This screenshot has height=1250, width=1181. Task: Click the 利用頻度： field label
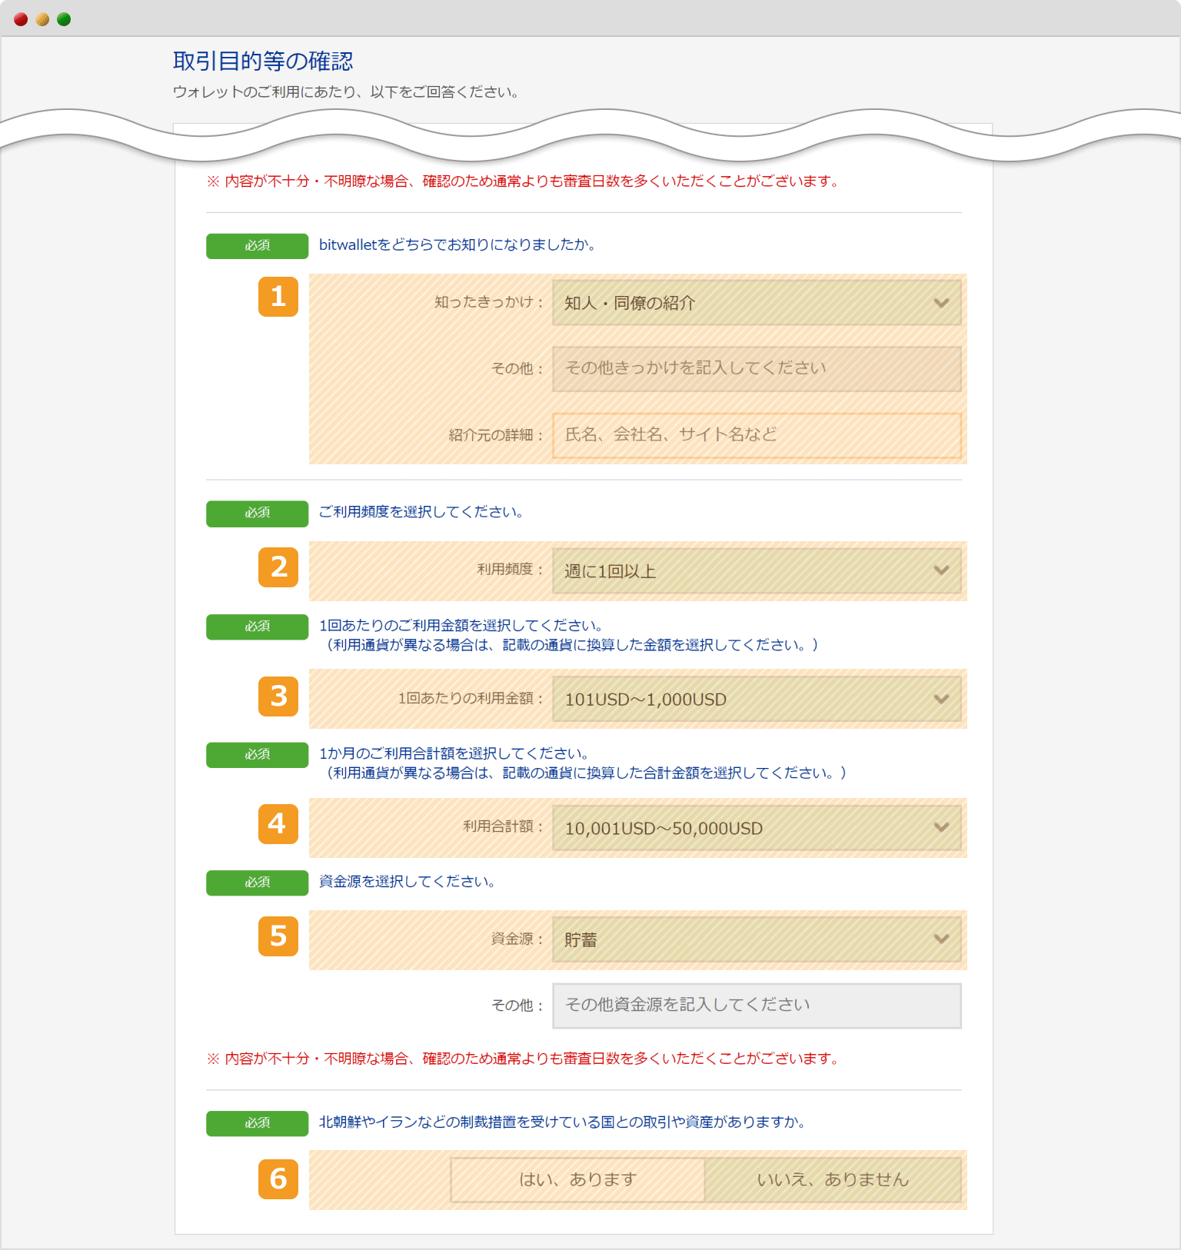coord(511,570)
